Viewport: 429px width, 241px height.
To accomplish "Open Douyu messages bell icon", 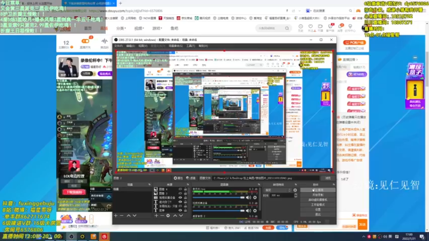I will [x=340, y=27].
